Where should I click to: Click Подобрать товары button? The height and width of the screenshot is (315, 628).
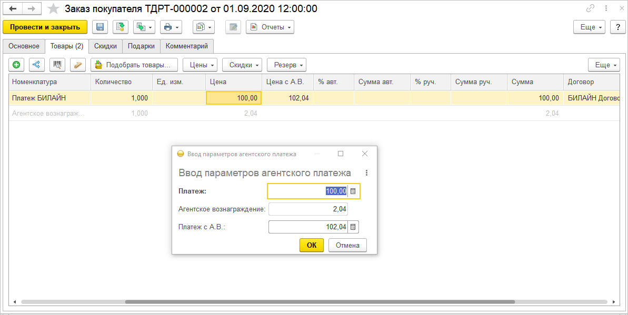click(x=134, y=65)
